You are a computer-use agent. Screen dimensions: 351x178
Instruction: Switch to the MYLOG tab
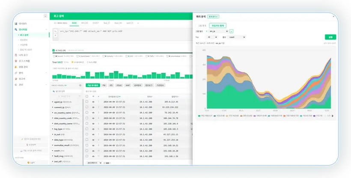(x=85, y=23)
